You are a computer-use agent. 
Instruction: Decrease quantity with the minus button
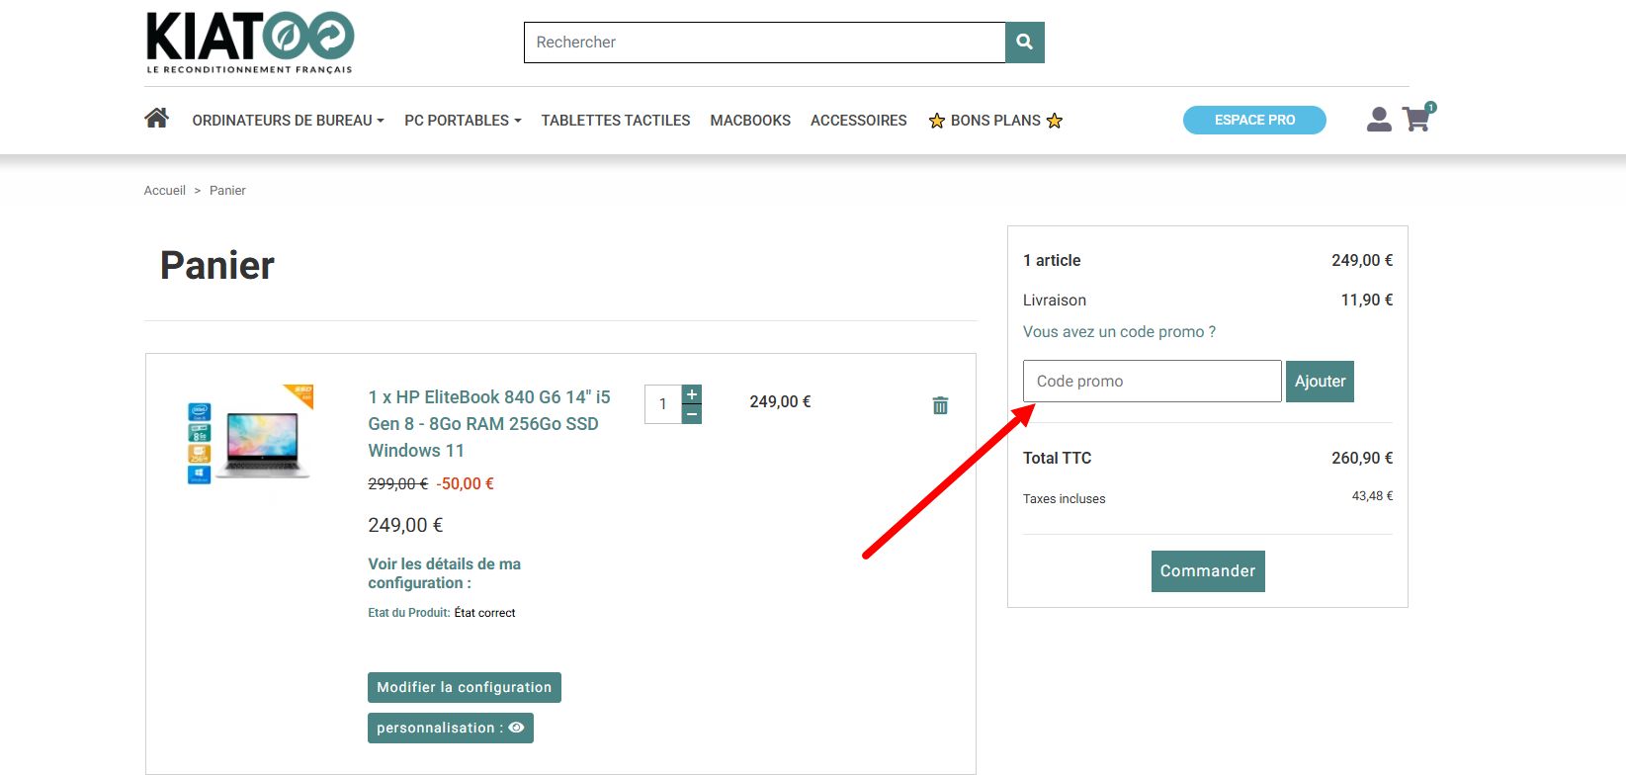(x=692, y=414)
